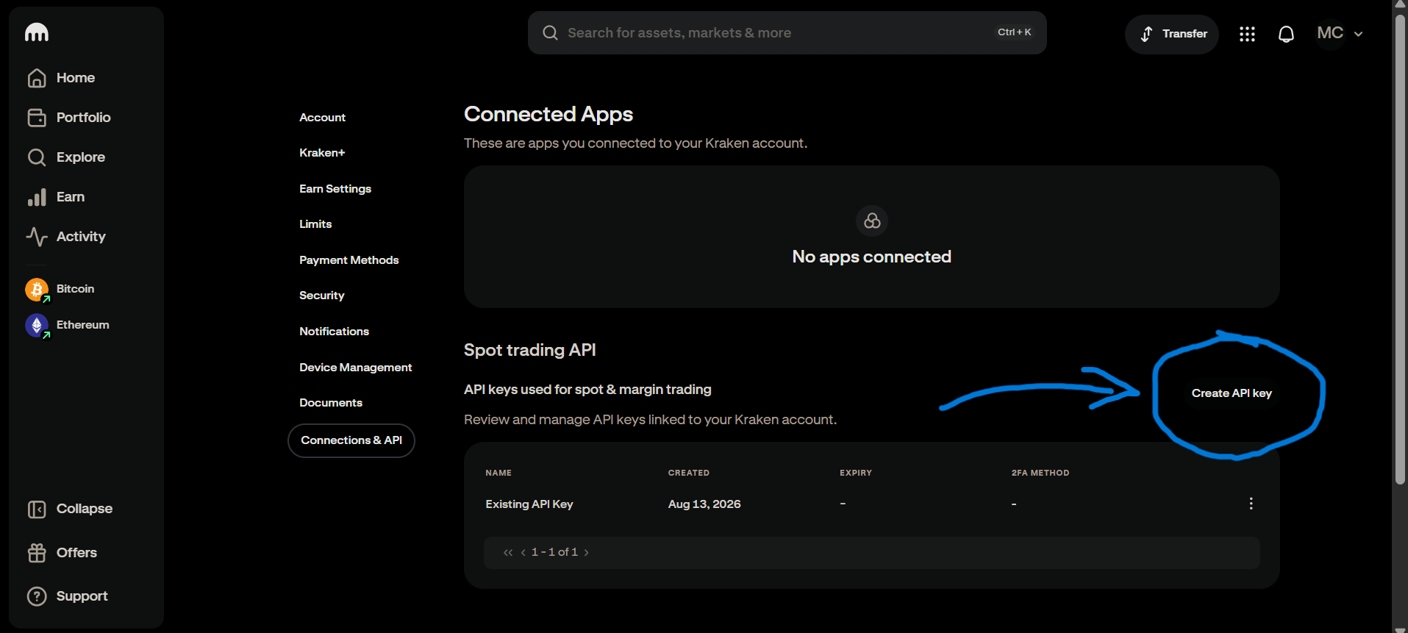Click the MC avatar
1408x633 pixels.
pos(1330,33)
